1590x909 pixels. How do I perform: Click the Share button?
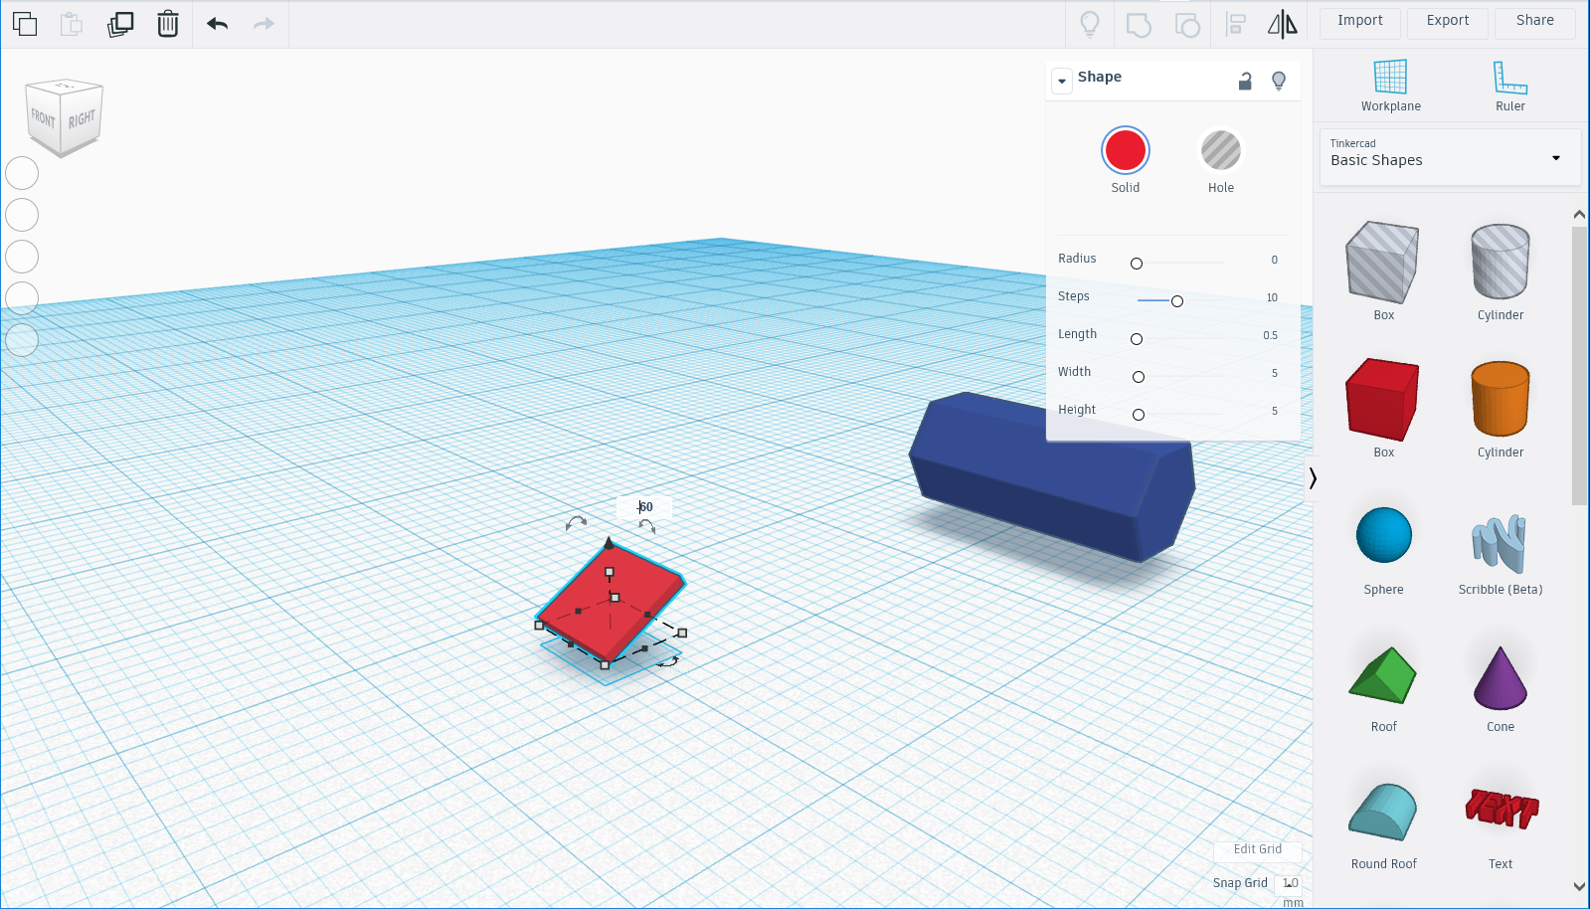[1534, 21]
